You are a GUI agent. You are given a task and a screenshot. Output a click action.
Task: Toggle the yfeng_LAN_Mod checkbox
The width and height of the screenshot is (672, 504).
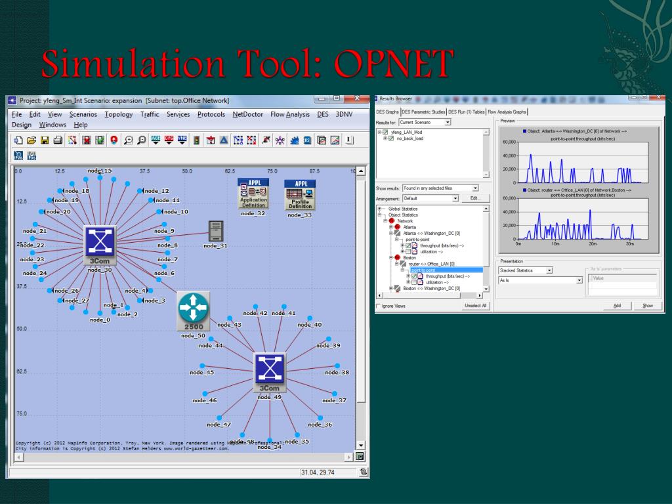[385, 132]
